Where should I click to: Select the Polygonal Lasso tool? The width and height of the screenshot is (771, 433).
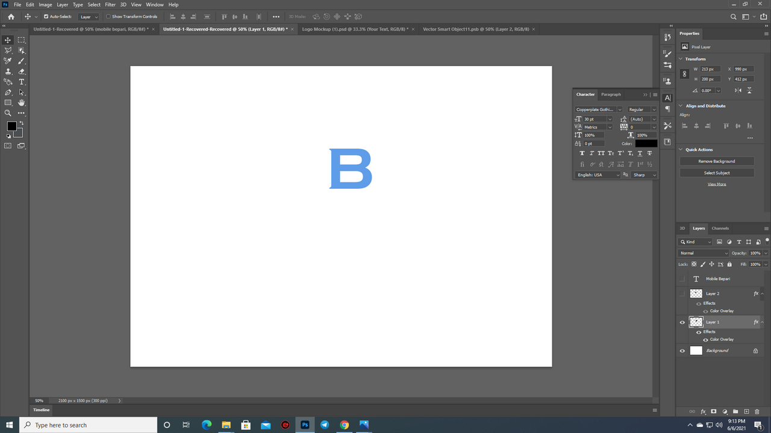[x=8, y=51]
